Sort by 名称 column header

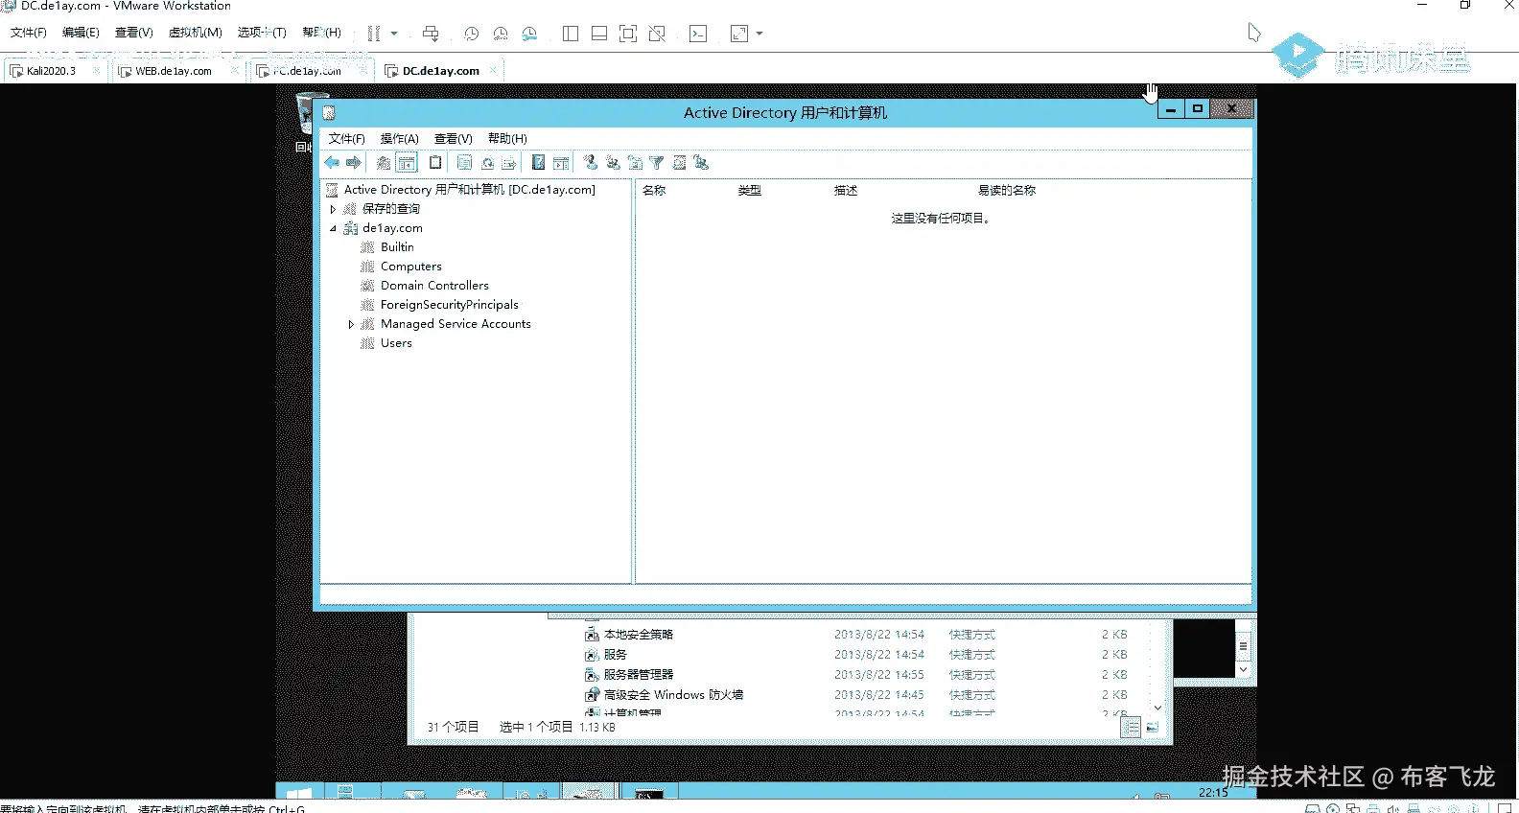pyautogui.click(x=654, y=191)
